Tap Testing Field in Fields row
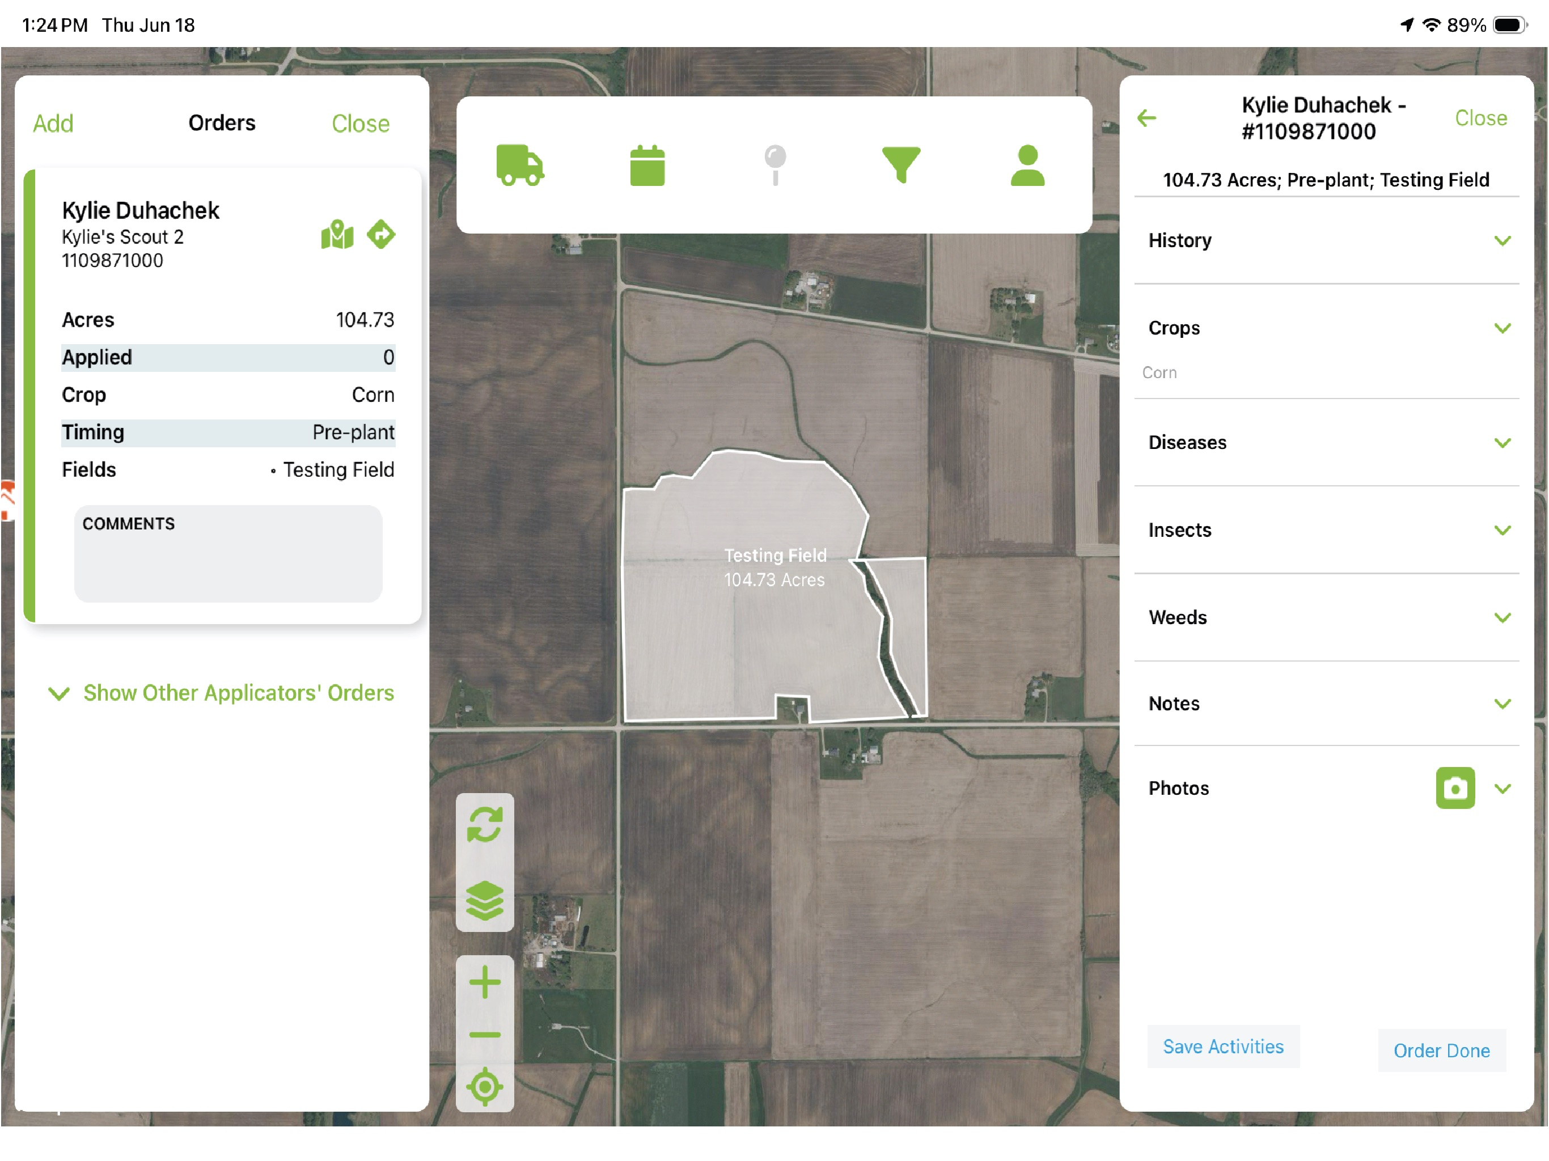1549x1161 pixels. click(x=338, y=470)
